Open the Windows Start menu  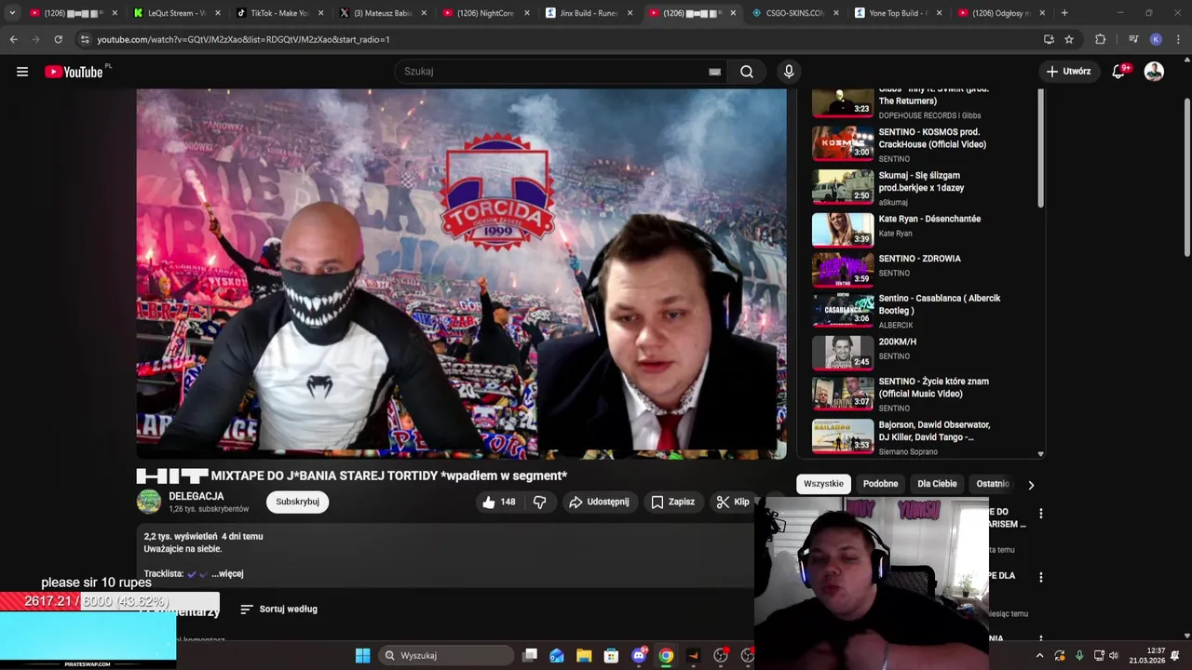362,655
